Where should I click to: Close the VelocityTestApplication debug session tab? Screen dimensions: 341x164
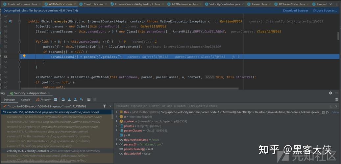[x=49, y=93]
